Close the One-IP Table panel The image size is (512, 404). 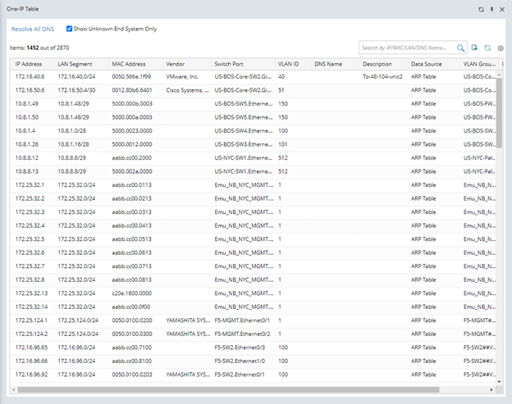501,9
